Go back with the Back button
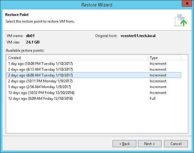This screenshot has height=153, width=194. click(x=124, y=144)
